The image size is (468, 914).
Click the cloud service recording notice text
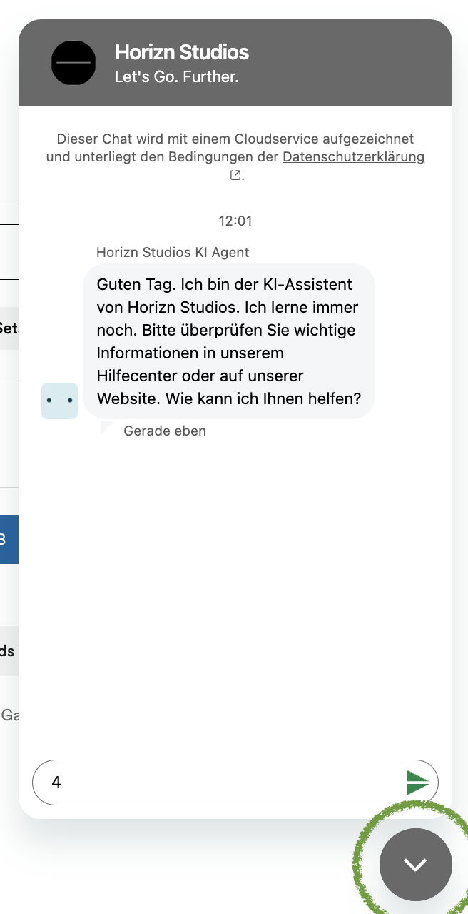[x=235, y=156]
